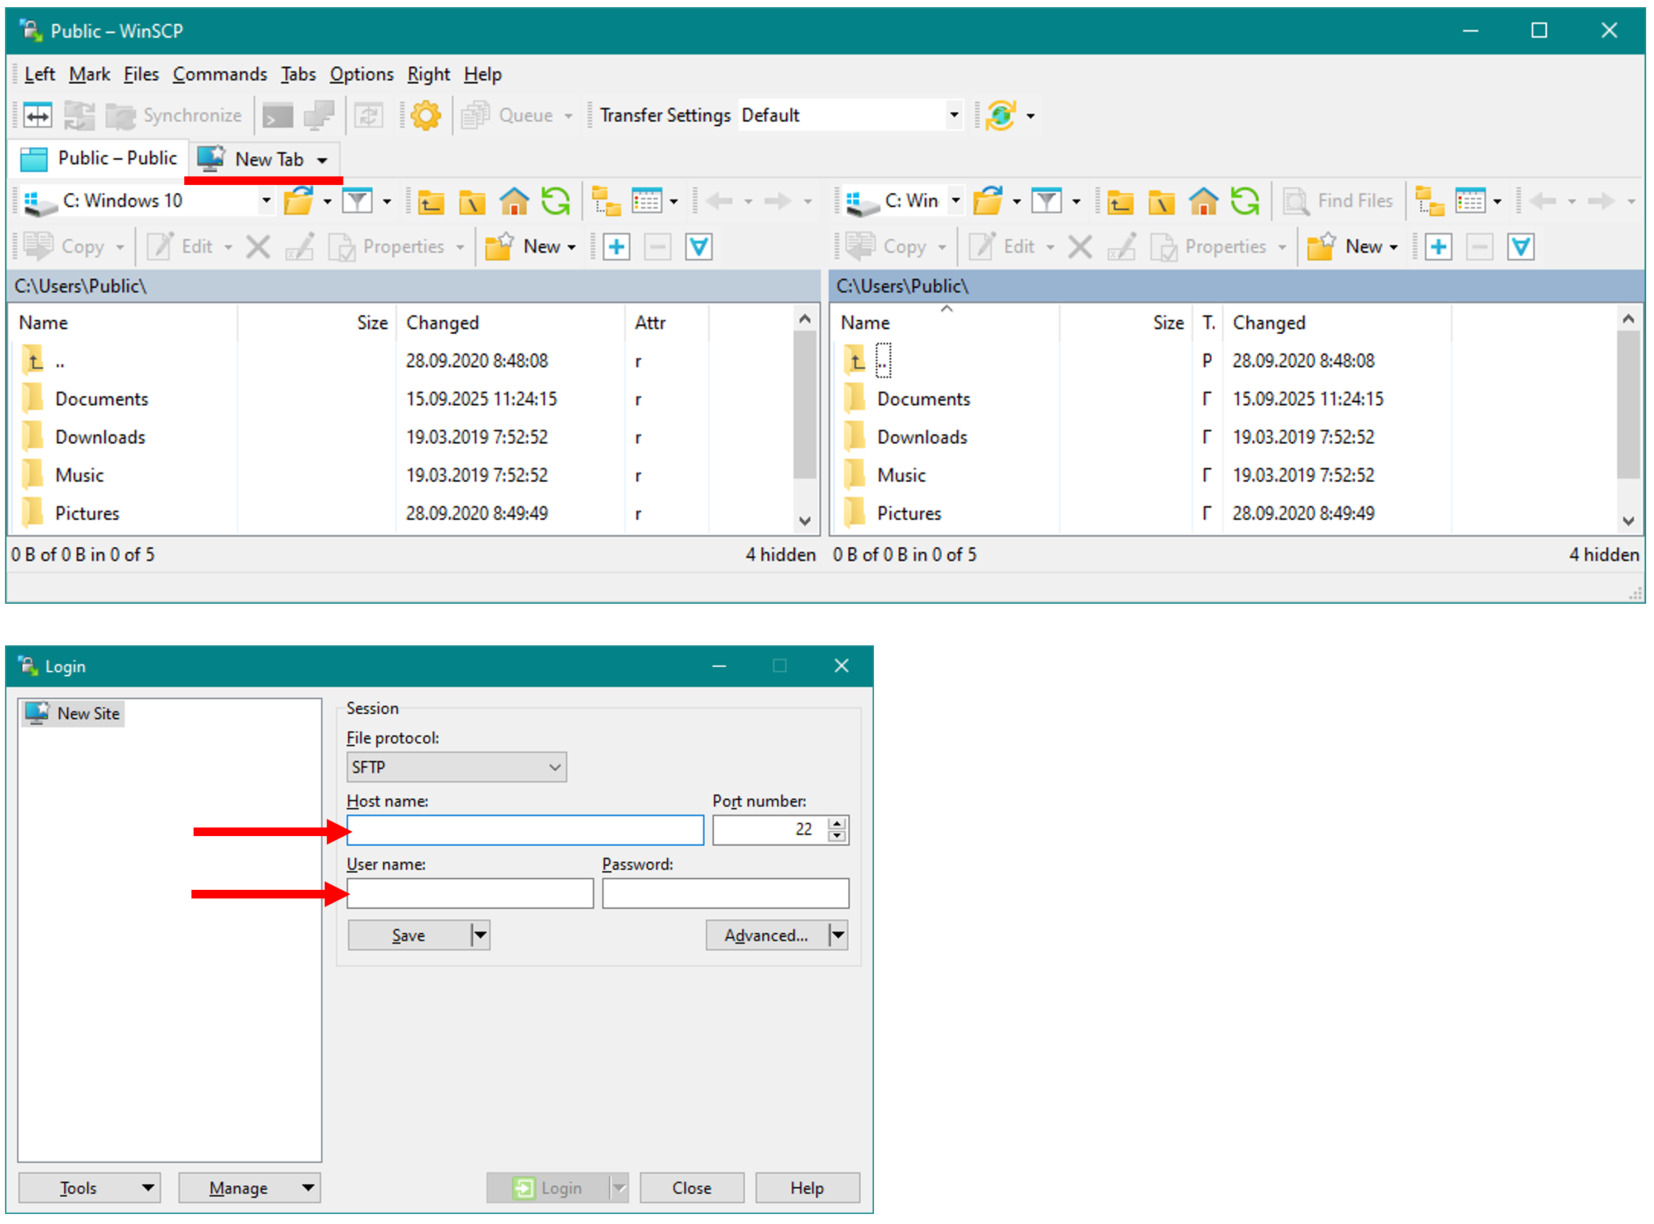
Task: Click the synchronize browsing globe icon
Action: (x=1001, y=115)
